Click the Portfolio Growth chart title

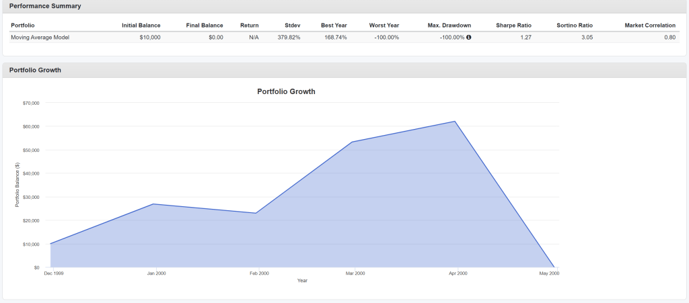286,91
